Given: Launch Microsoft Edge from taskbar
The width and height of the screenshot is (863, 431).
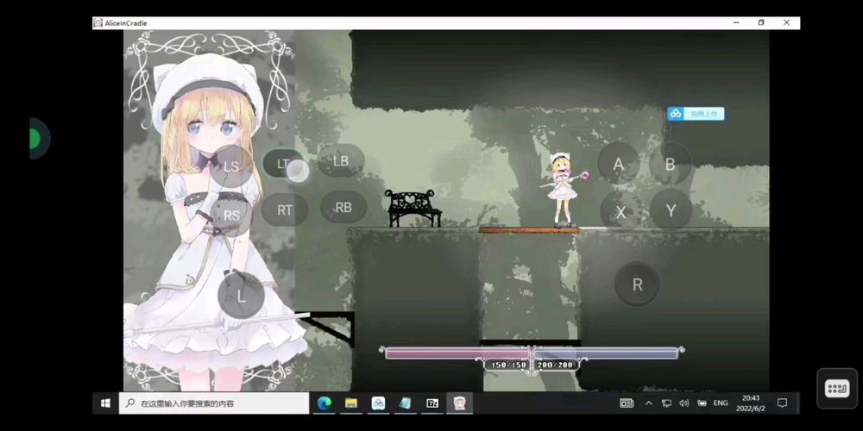Looking at the screenshot, I should pos(324,403).
